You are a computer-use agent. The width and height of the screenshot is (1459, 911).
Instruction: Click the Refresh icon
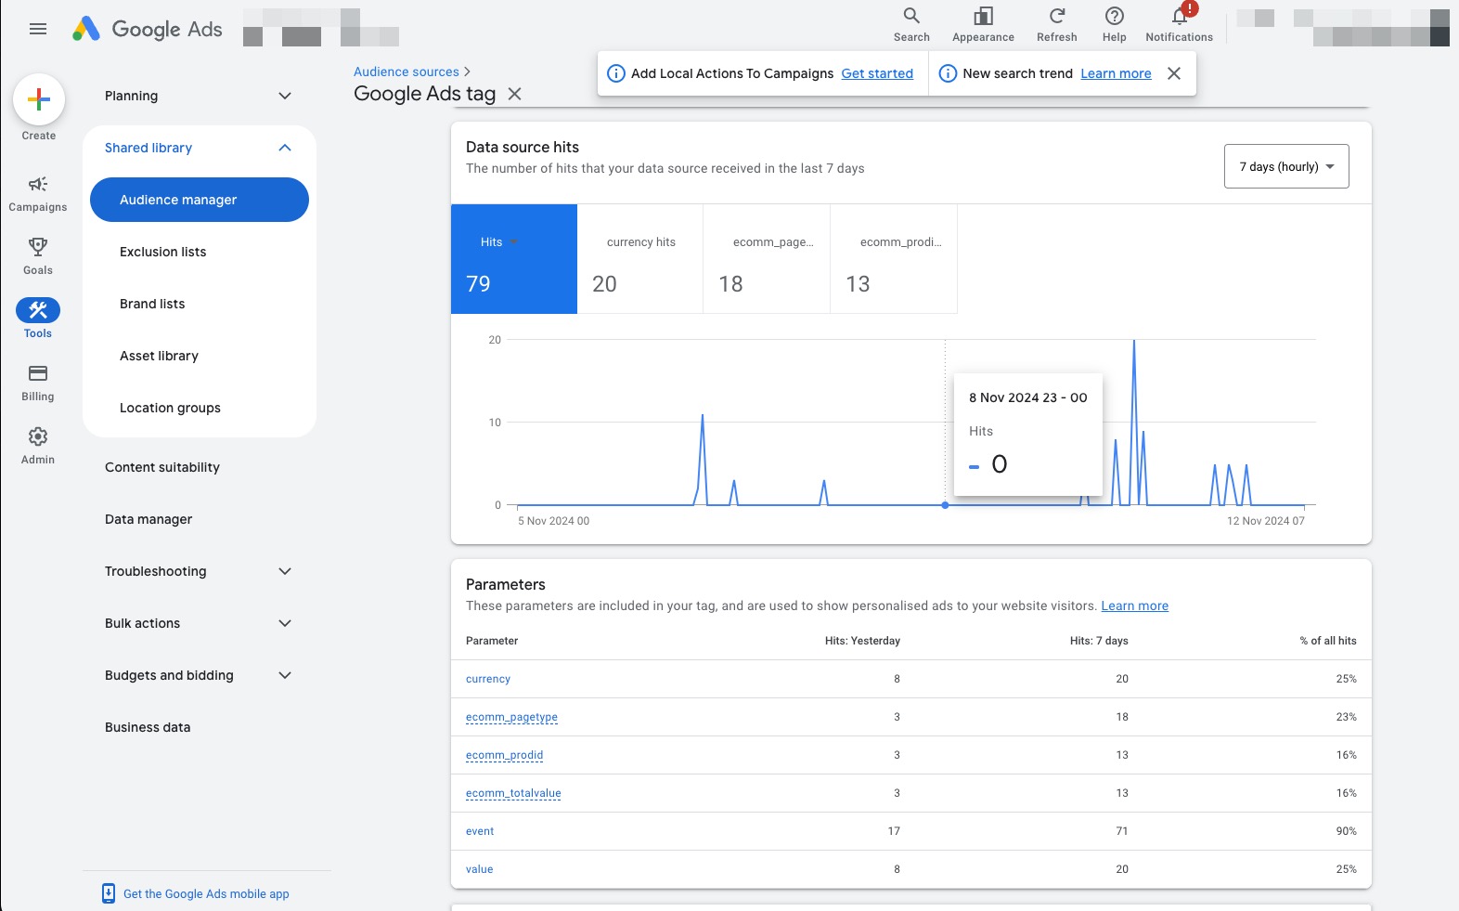(1057, 16)
